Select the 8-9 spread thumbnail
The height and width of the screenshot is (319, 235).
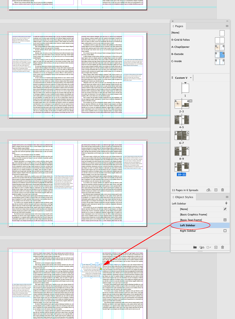(182, 151)
